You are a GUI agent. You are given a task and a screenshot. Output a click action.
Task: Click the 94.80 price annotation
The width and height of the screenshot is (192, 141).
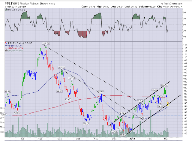160,106
